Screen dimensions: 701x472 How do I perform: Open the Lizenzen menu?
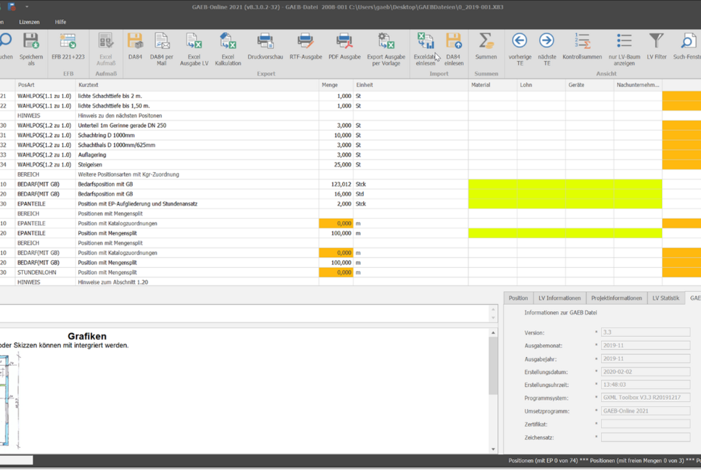tap(30, 21)
